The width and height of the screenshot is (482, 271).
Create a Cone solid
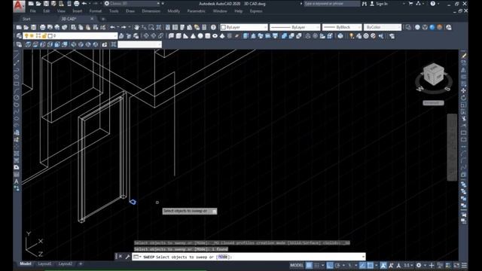(193, 36)
